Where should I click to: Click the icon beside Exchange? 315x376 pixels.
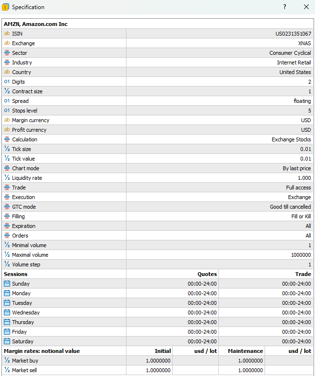coord(7,43)
